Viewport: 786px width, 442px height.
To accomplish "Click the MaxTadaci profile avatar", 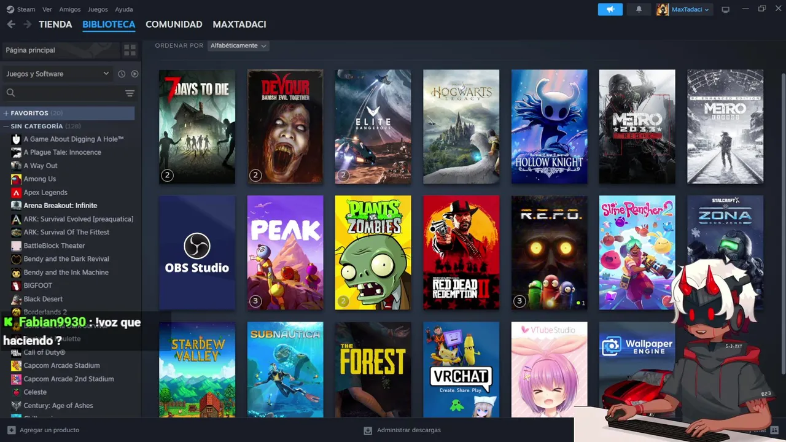I will (x=663, y=9).
